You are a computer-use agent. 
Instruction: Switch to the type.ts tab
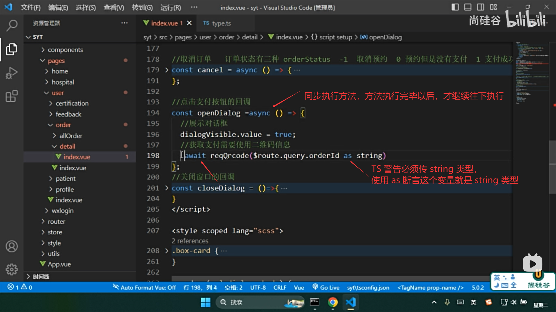coord(221,23)
